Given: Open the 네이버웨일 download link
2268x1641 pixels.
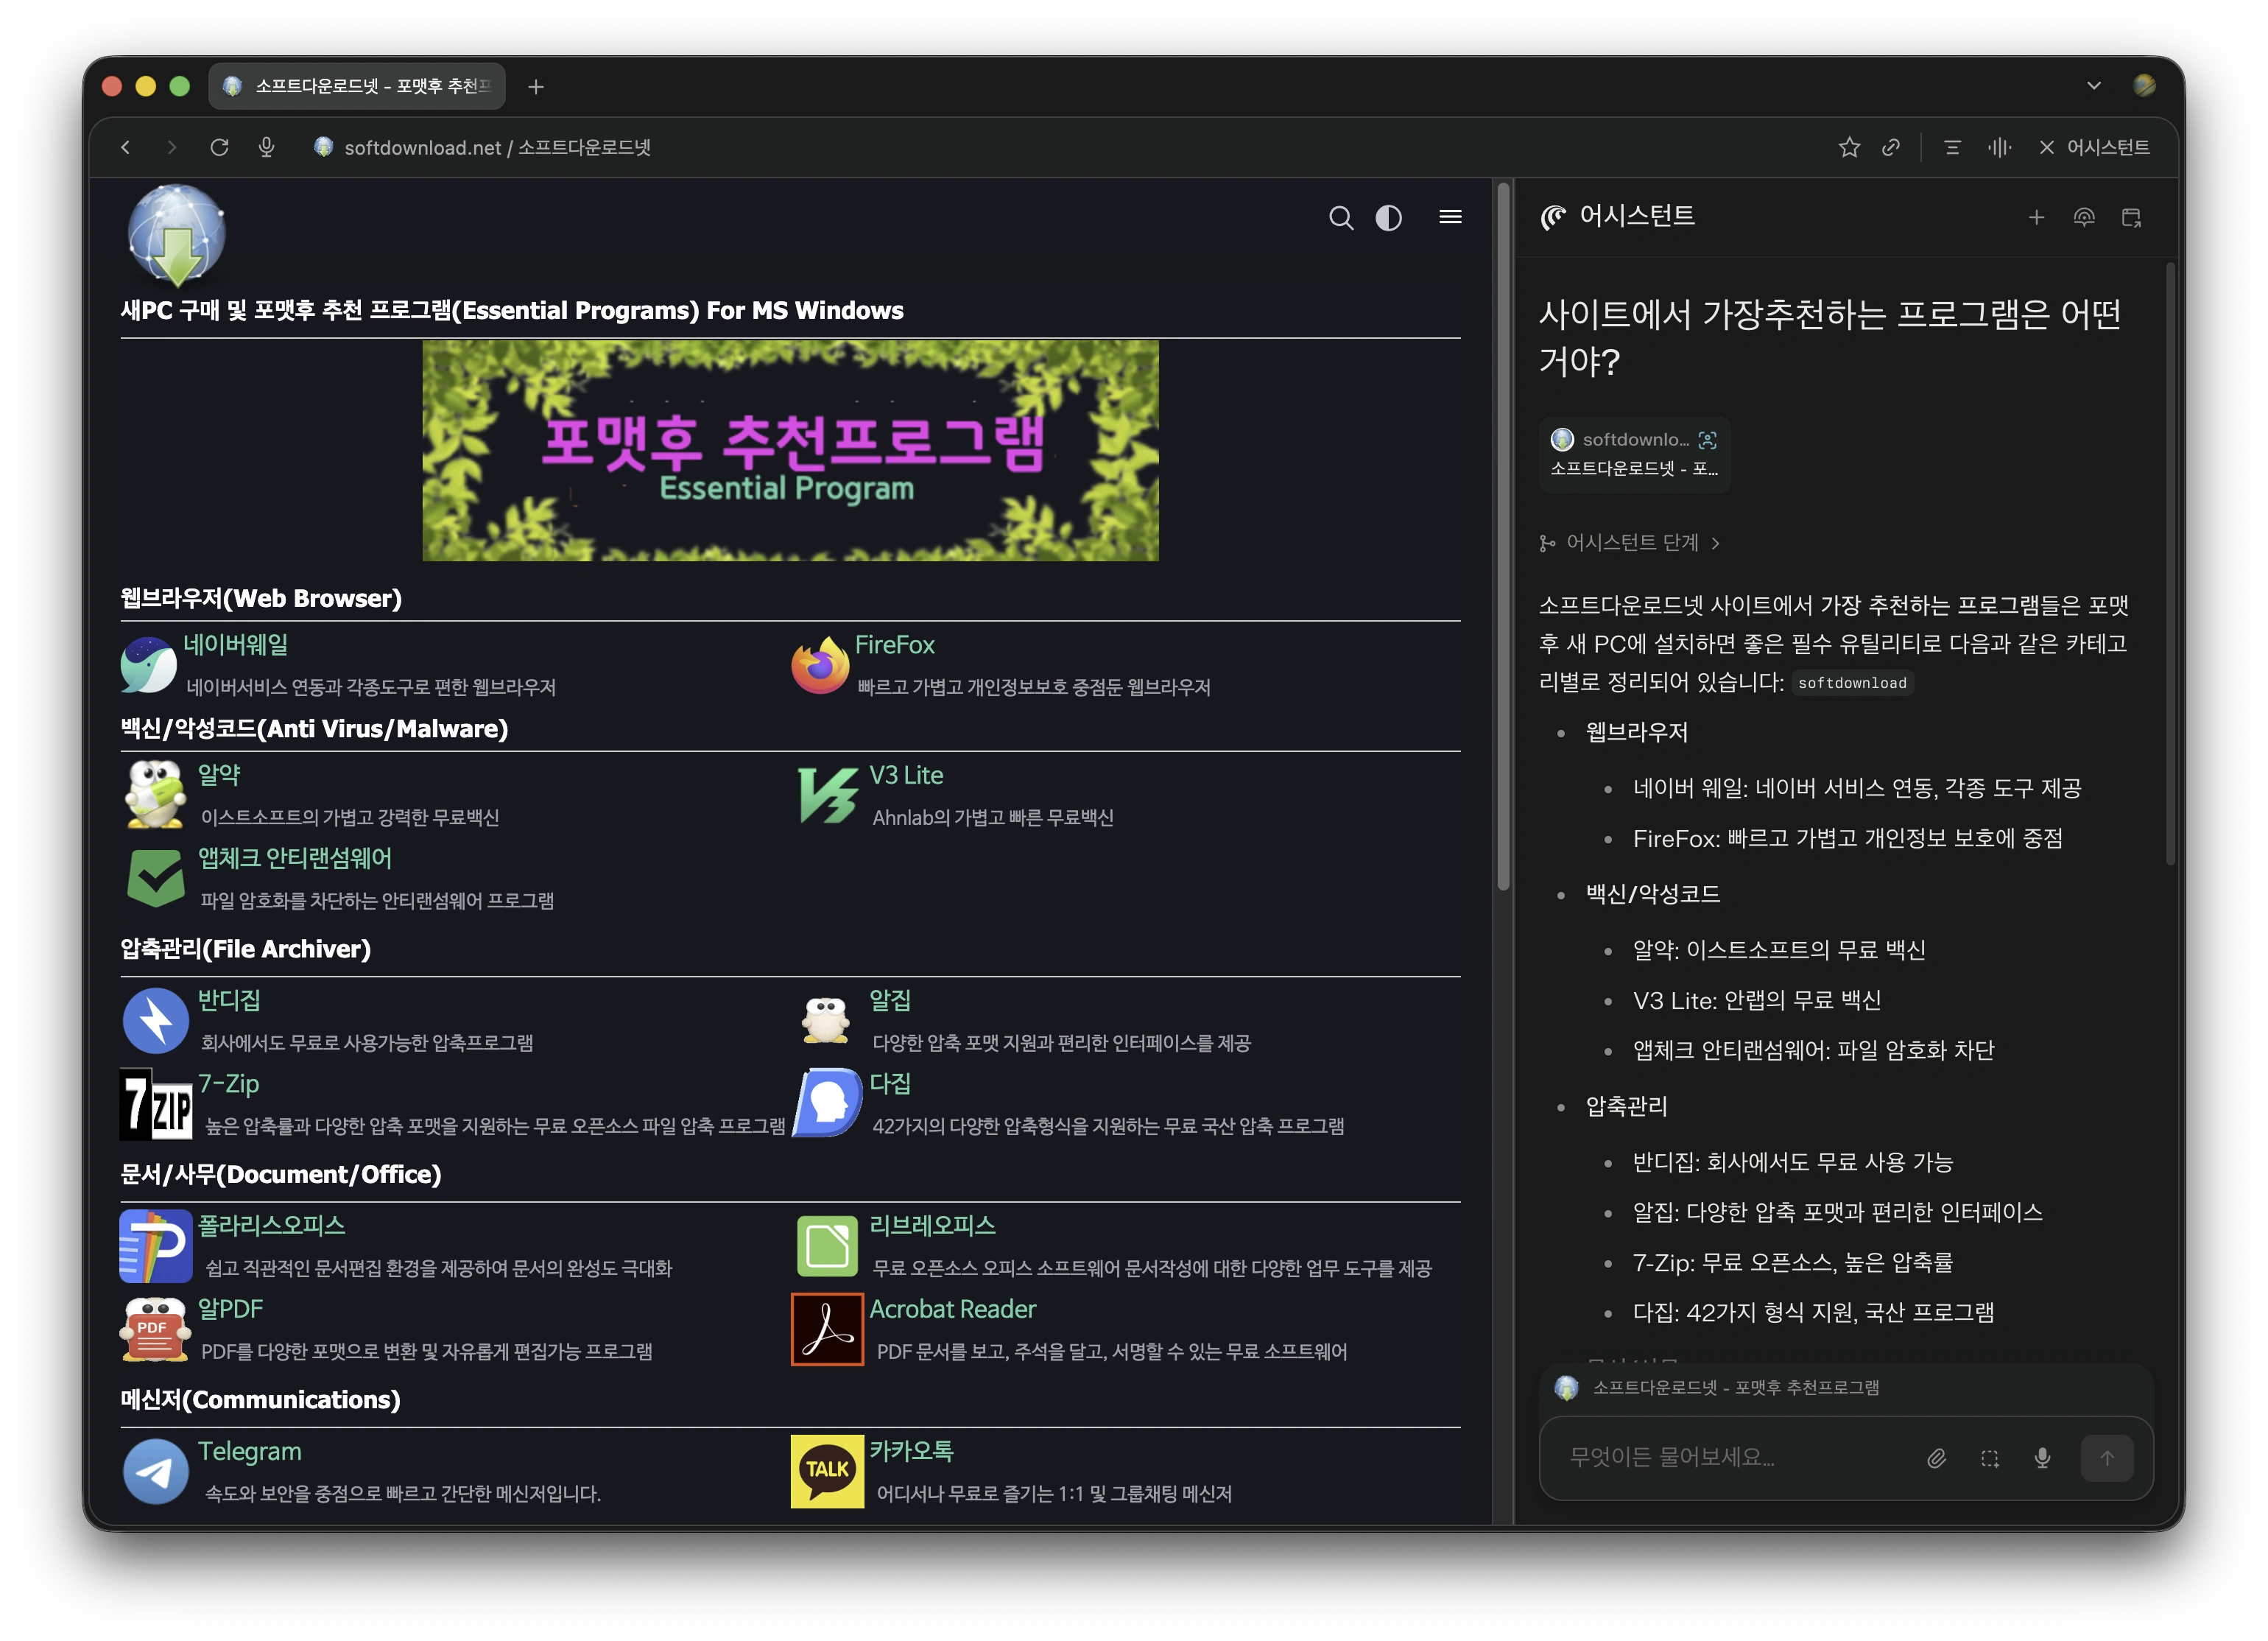Looking at the screenshot, I should click(235, 645).
